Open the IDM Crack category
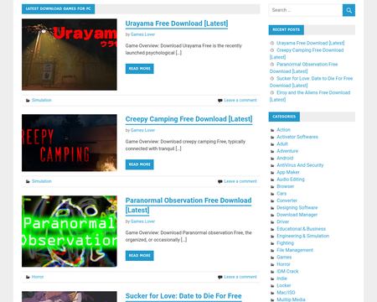 pyautogui.click(x=287, y=271)
